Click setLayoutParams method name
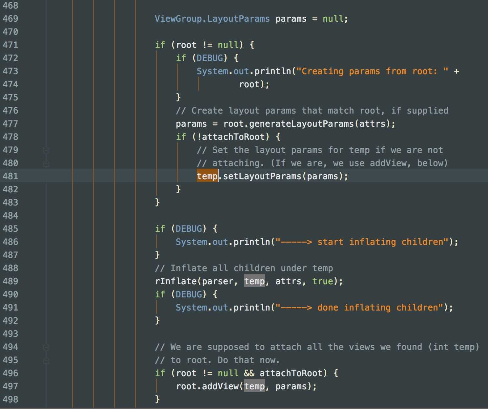488x409 pixels. (262, 176)
